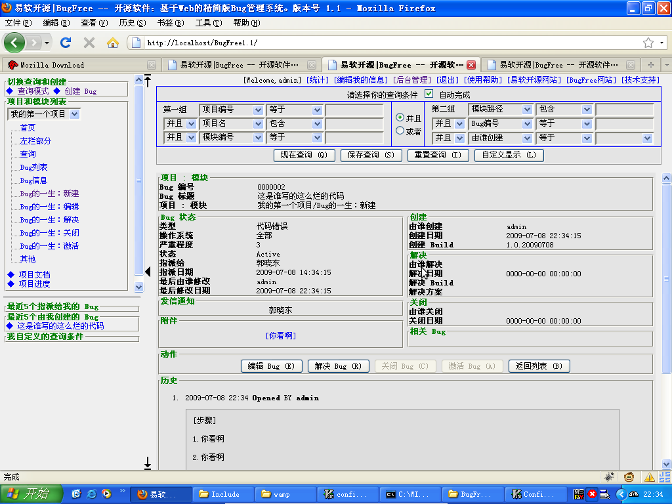Open the 模块编号 field dropdown

point(232,137)
